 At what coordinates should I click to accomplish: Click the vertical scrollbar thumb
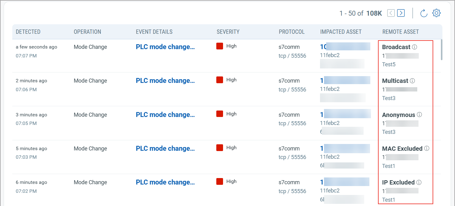[x=442, y=49]
